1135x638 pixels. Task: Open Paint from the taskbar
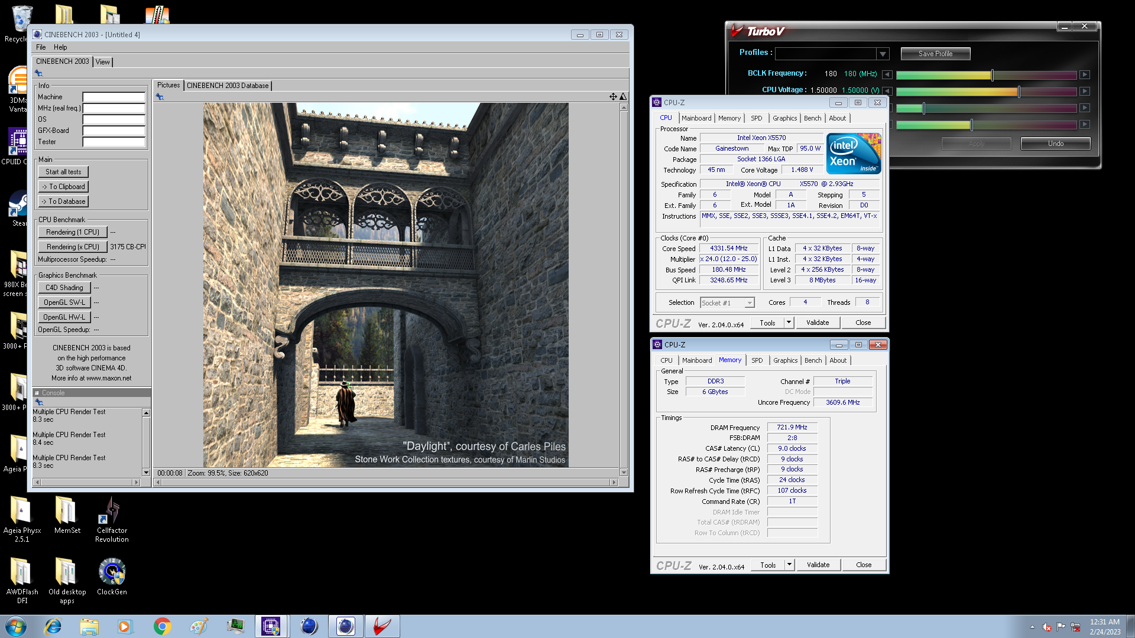pos(199,626)
